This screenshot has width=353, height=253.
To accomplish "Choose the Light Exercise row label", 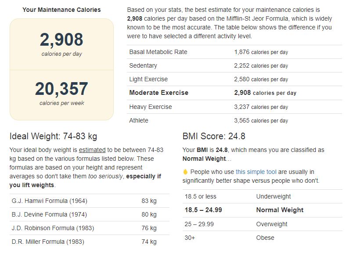I will [148, 79].
